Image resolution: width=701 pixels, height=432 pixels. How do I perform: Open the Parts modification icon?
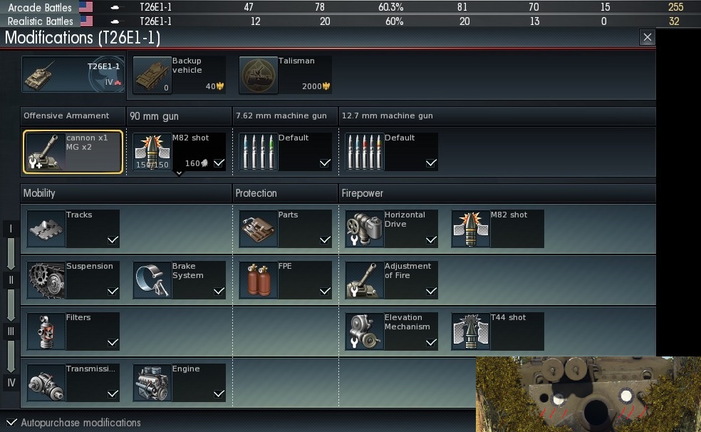tap(258, 229)
